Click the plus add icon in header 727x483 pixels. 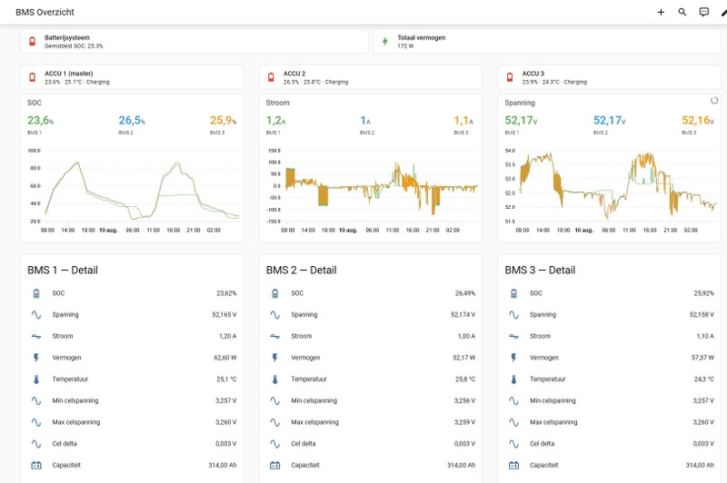click(661, 12)
